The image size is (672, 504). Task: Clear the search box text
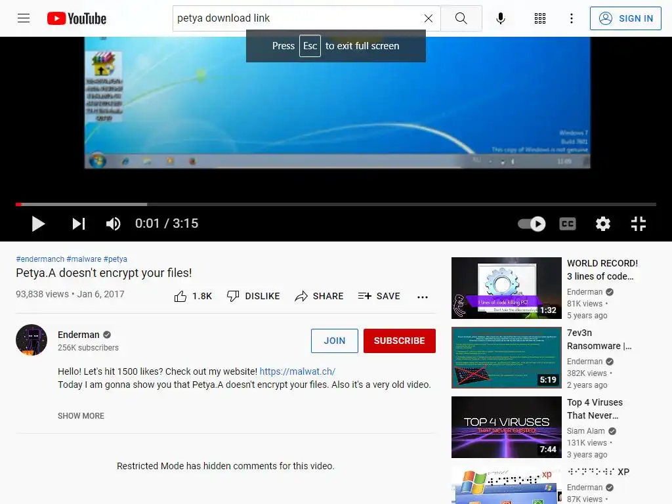click(428, 18)
